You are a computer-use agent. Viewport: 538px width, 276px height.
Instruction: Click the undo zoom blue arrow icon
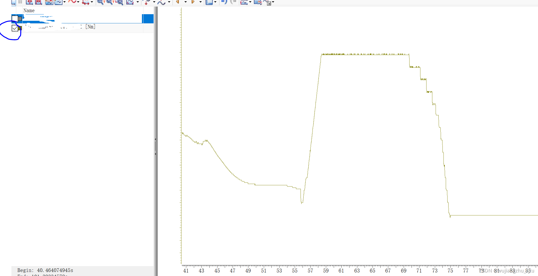pos(224,2)
